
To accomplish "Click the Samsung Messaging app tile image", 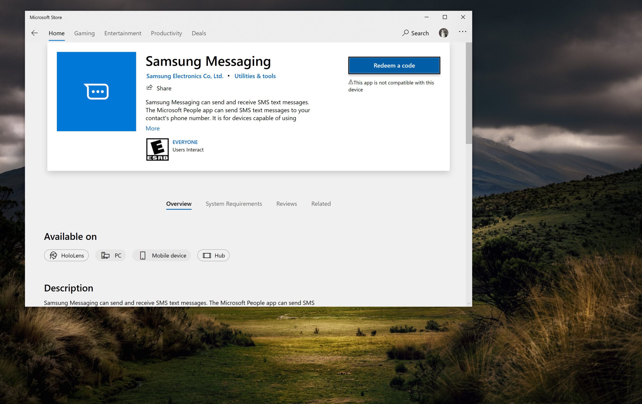I will (96, 92).
